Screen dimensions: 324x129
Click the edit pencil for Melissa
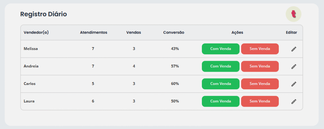(x=294, y=49)
